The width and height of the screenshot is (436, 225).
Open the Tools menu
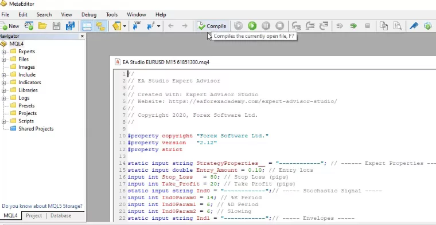(x=112, y=15)
